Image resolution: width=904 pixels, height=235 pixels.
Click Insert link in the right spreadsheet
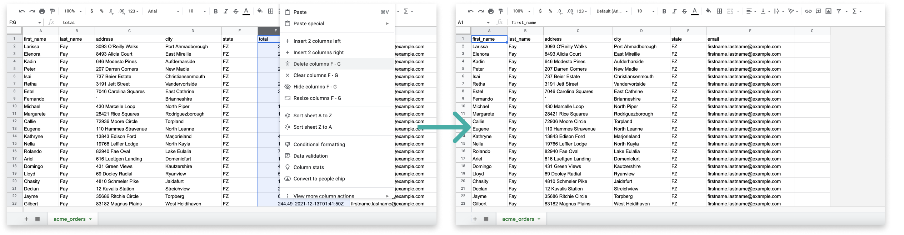point(808,11)
